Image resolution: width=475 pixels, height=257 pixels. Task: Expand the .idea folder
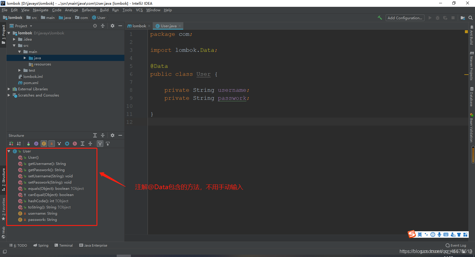(x=14, y=39)
